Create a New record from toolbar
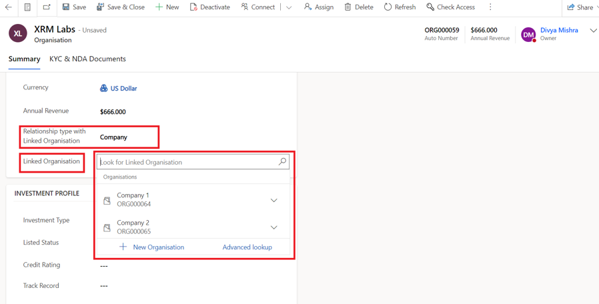This screenshot has height=304, width=599. click(167, 7)
